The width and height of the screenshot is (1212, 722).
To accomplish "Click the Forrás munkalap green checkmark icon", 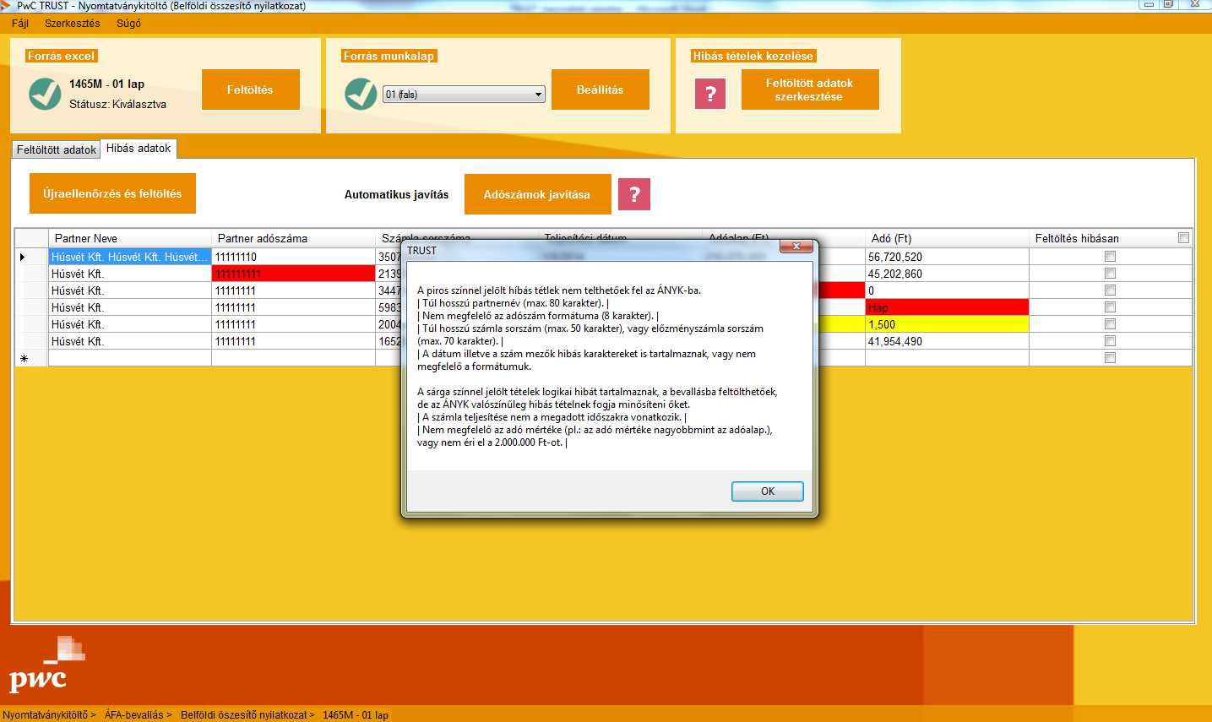I will pos(361,94).
